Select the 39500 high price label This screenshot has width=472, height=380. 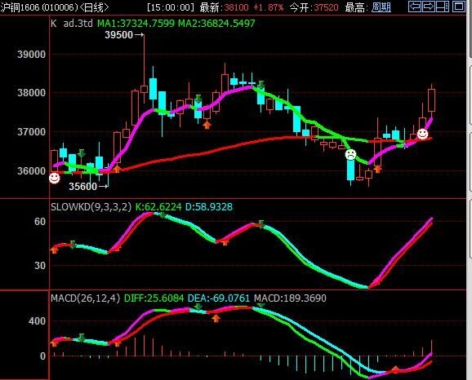coord(118,35)
